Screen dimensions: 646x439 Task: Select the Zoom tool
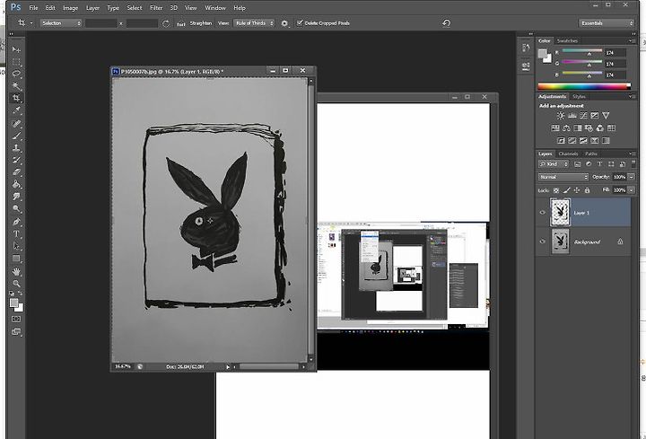click(x=16, y=284)
